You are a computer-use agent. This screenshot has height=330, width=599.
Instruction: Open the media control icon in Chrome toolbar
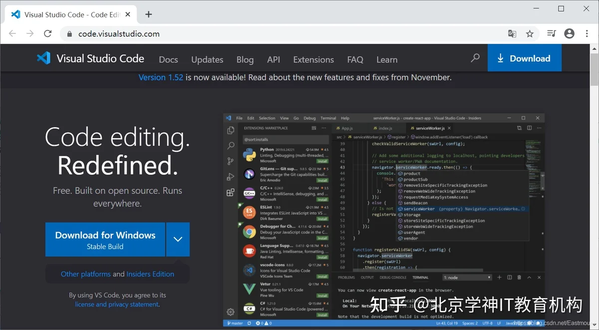(x=551, y=33)
